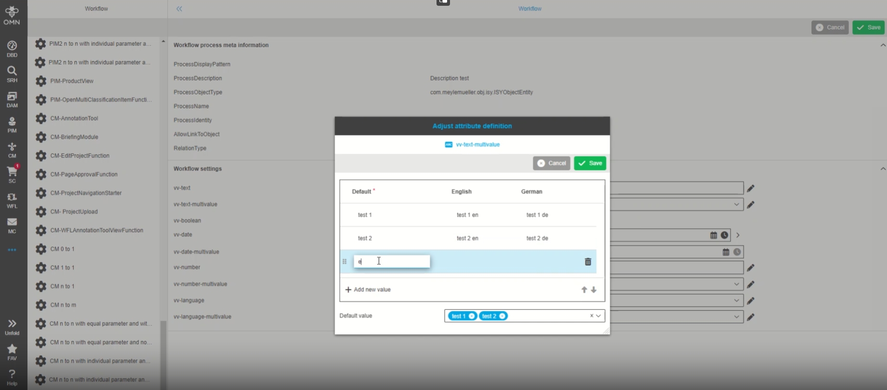Collapse panel with double left chevron

pyautogui.click(x=179, y=9)
